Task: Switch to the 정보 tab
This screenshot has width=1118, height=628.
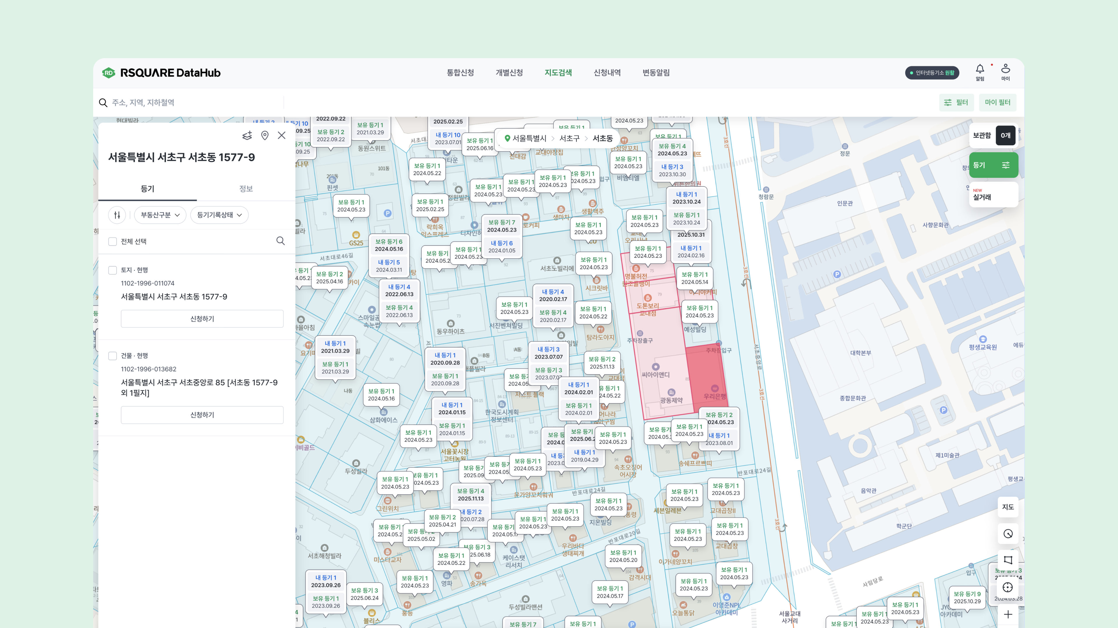Action: pos(246,188)
